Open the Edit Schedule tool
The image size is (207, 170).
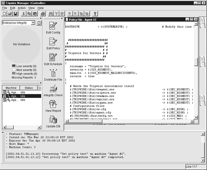click(53, 60)
